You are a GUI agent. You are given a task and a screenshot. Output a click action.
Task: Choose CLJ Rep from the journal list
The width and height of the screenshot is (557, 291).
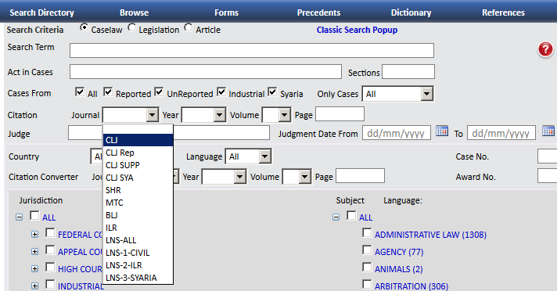(138, 153)
